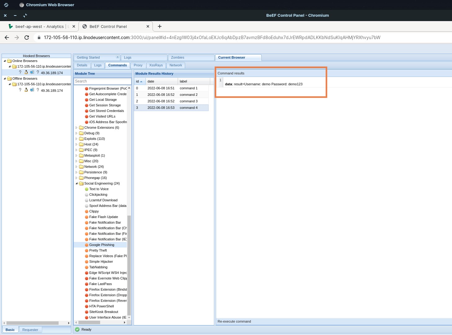Viewport: 452px width, 335px height.
Task: Open the Details sub-tab
Action: tap(82, 65)
